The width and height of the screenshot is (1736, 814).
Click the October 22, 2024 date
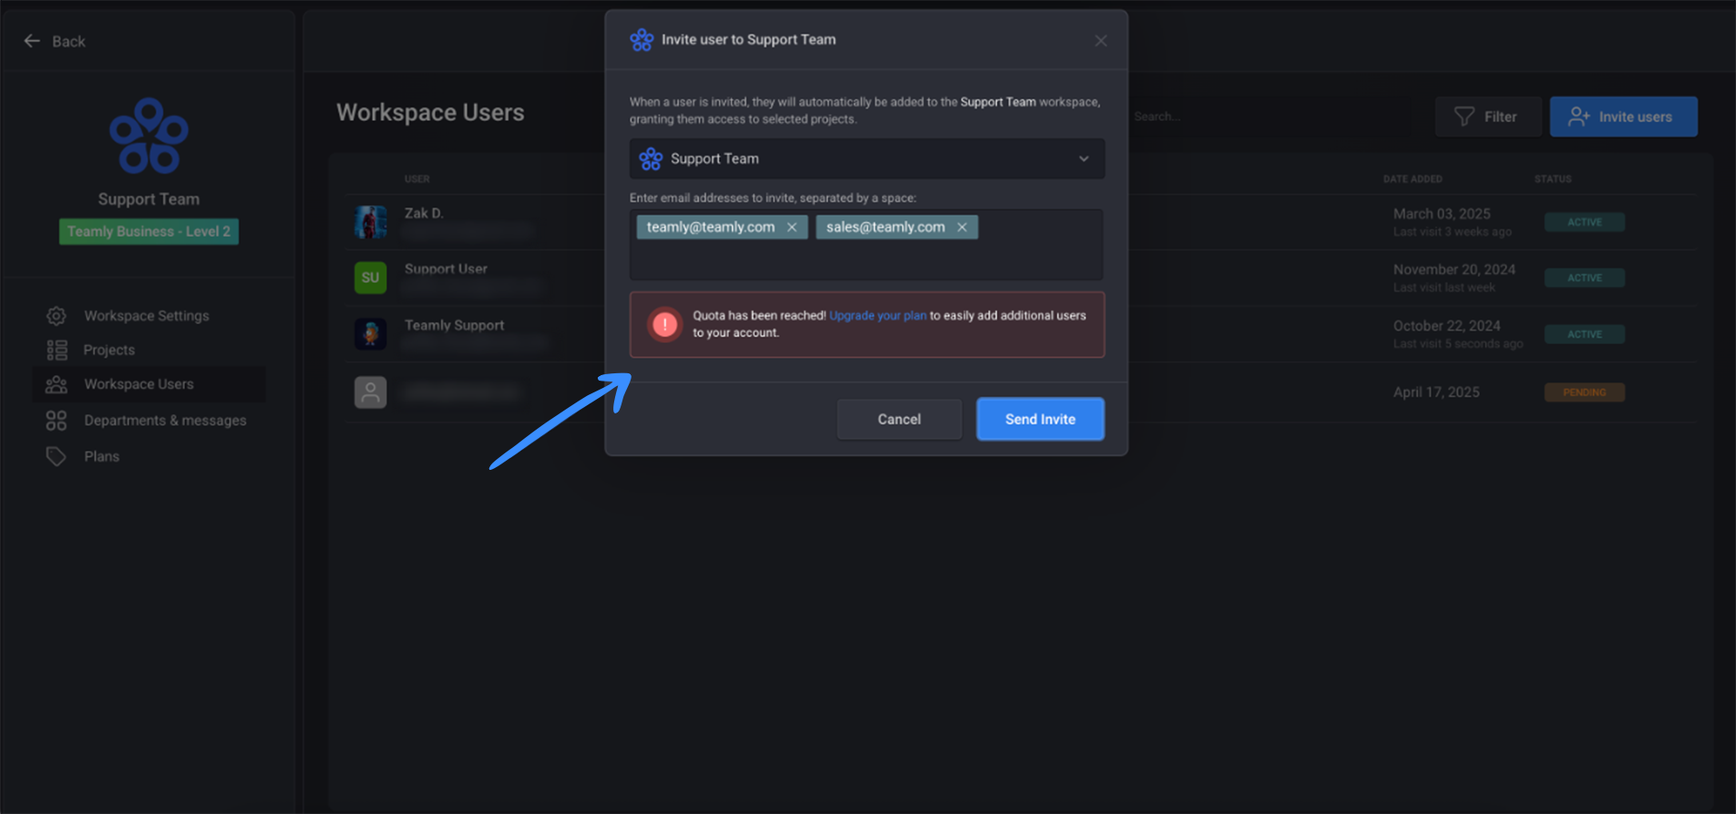coord(1447,326)
